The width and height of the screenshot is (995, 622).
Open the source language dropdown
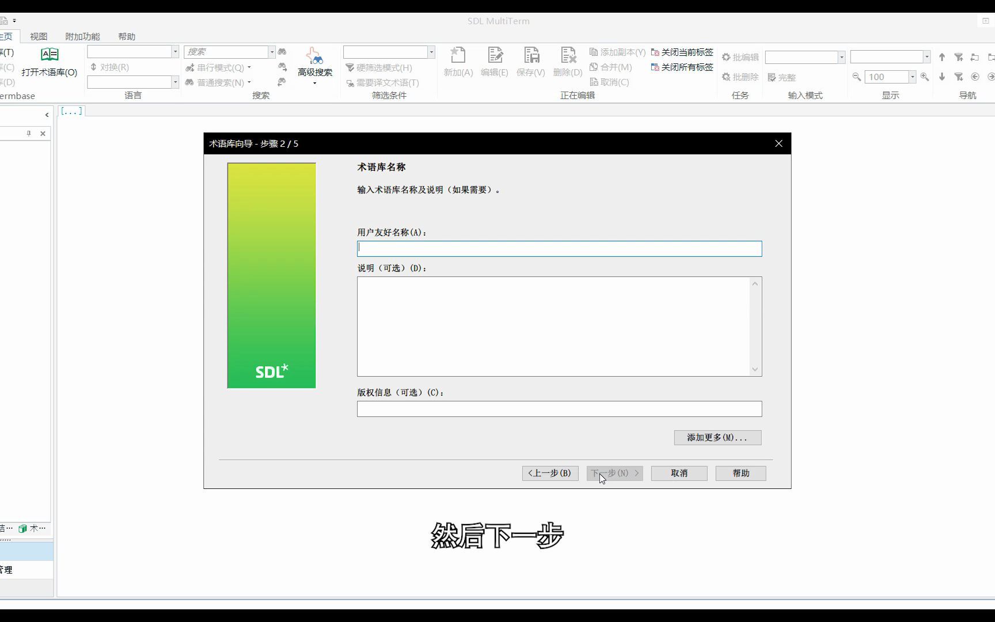(x=175, y=52)
